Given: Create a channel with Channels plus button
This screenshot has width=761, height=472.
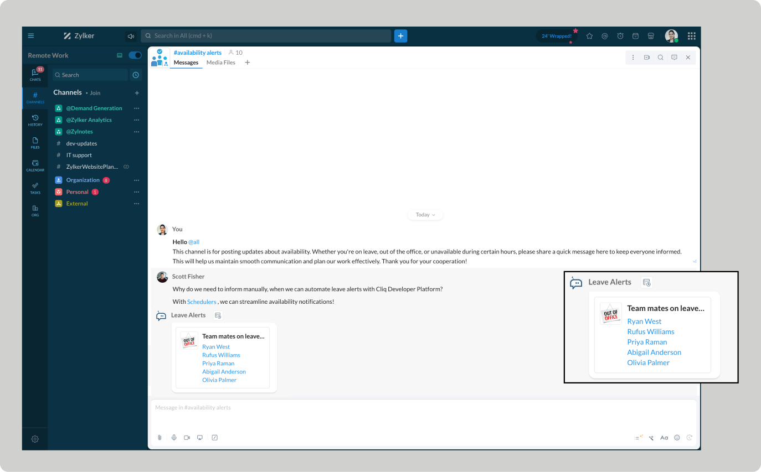Looking at the screenshot, I should tap(137, 93).
